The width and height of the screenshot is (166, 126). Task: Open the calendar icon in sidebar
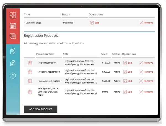pyautogui.click(x=13, y=26)
